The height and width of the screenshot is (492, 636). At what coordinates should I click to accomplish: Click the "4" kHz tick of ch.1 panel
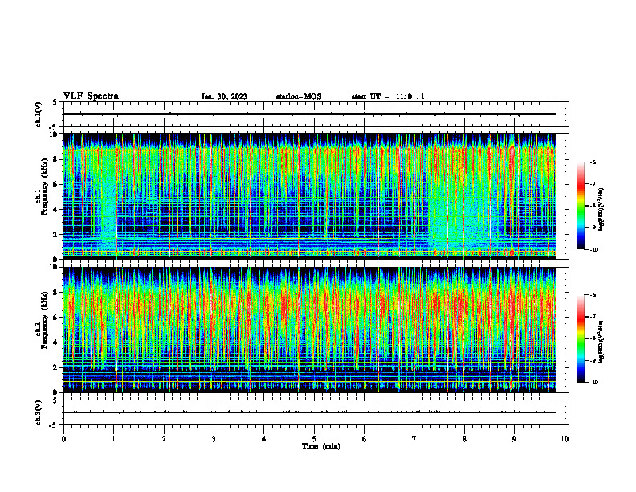click(56, 210)
